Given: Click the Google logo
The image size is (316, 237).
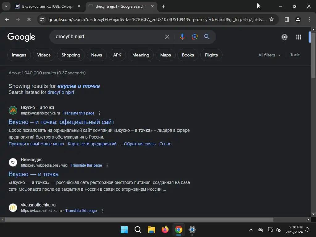Looking at the screenshot, I should (x=21, y=37).
